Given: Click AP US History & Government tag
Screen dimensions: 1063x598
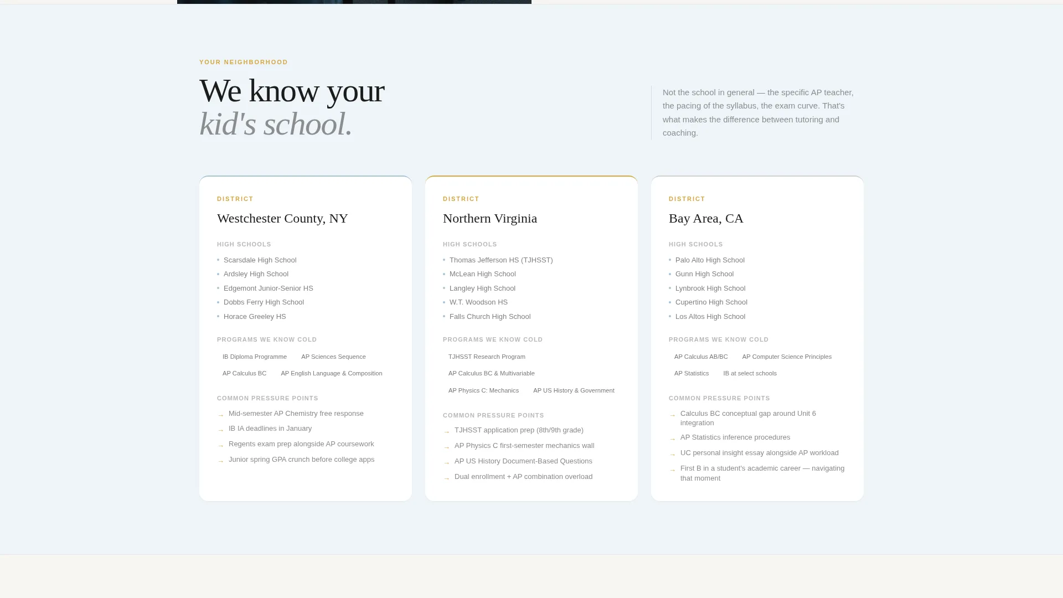Looking at the screenshot, I should pyautogui.click(x=574, y=391).
